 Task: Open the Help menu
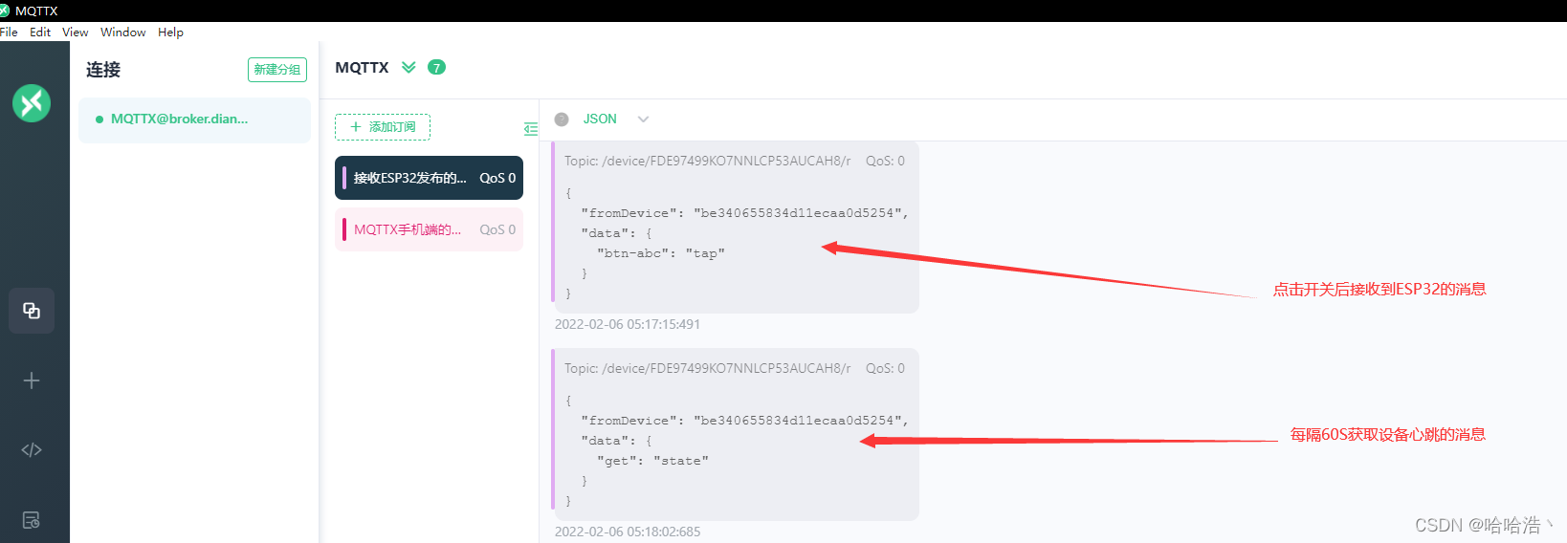pos(171,32)
